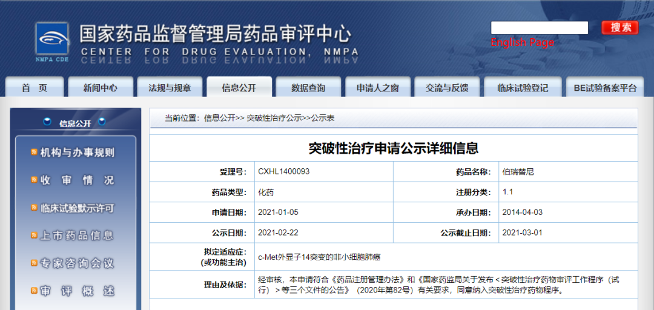Image resolution: width=654 pixels, height=310 pixels.
Task: Click the 公示日期 label
Action: pos(230,233)
